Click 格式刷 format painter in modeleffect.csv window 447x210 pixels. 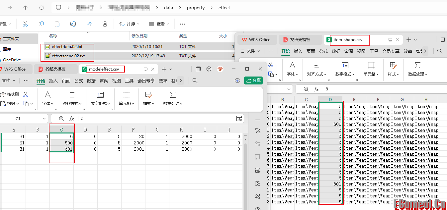coord(10,94)
